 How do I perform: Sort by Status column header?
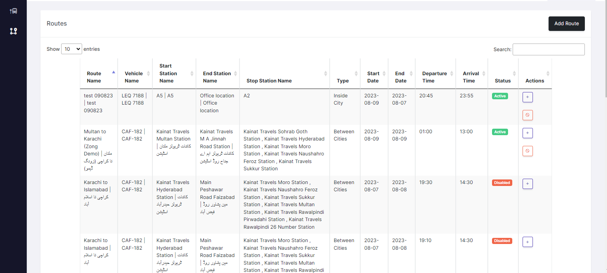pyautogui.click(x=503, y=81)
